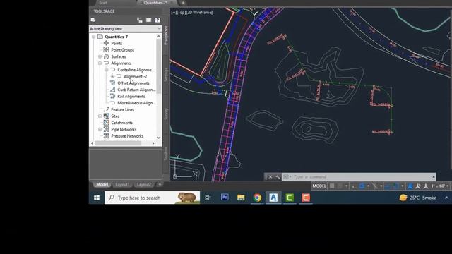The height and width of the screenshot is (254, 452).
Task: Expand the Surfaces node
Action: click(x=100, y=56)
